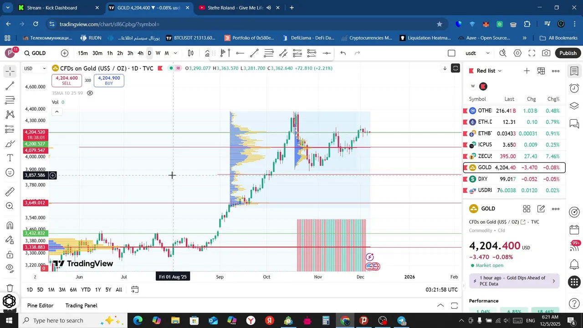Viewport: 583px width, 328px height.
Task: Collapse the indicator legend arrow
Action: click(x=56, y=112)
